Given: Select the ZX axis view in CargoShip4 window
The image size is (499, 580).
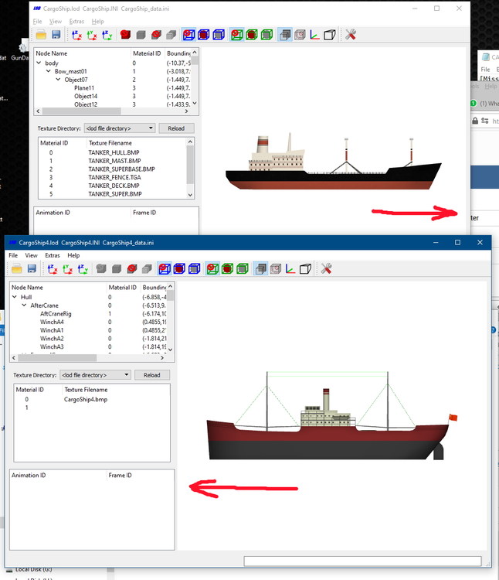Looking at the screenshot, I should pyautogui.click(x=53, y=269).
